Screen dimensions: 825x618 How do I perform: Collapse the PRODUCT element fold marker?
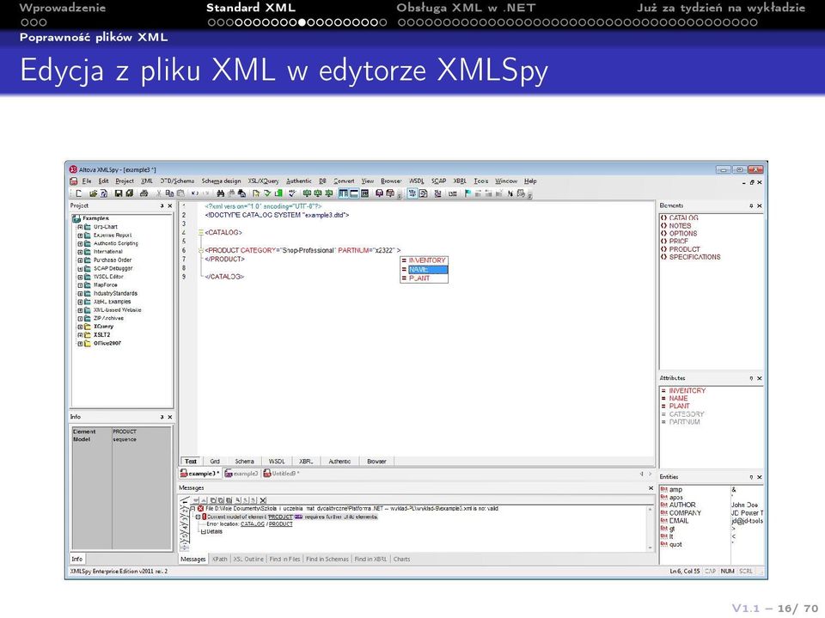click(x=201, y=251)
